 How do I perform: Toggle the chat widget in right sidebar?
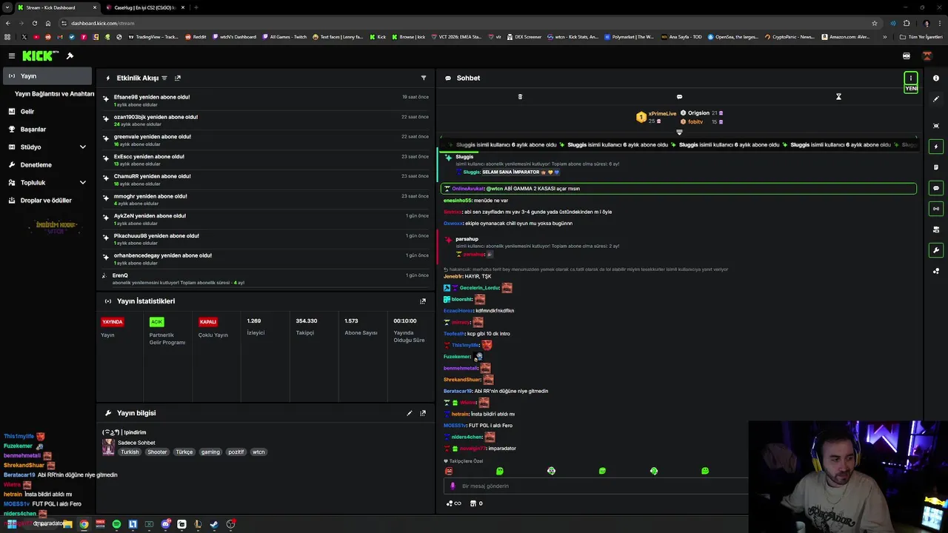click(x=936, y=188)
